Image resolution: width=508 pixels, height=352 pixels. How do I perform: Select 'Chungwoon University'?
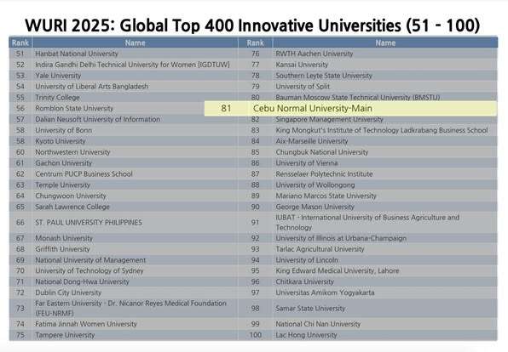point(71,196)
